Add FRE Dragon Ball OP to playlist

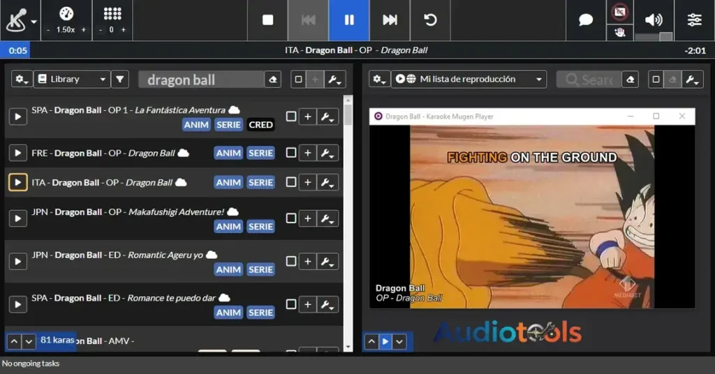pyautogui.click(x=308, y=153)
